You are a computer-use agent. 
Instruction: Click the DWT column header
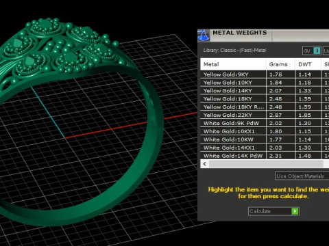pyautogui.click(x=308, y=64)
